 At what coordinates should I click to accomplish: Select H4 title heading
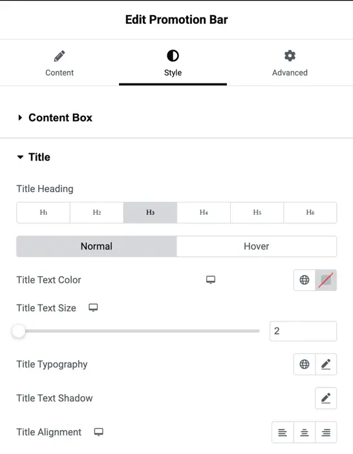204,213
